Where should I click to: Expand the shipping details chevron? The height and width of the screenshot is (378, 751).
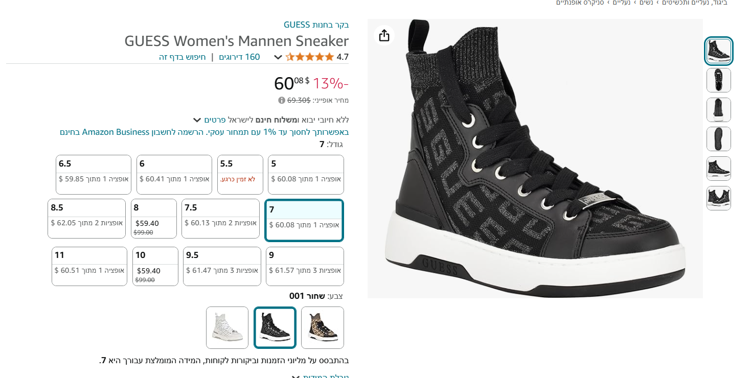pyautogui.click(x=197, y=120)
